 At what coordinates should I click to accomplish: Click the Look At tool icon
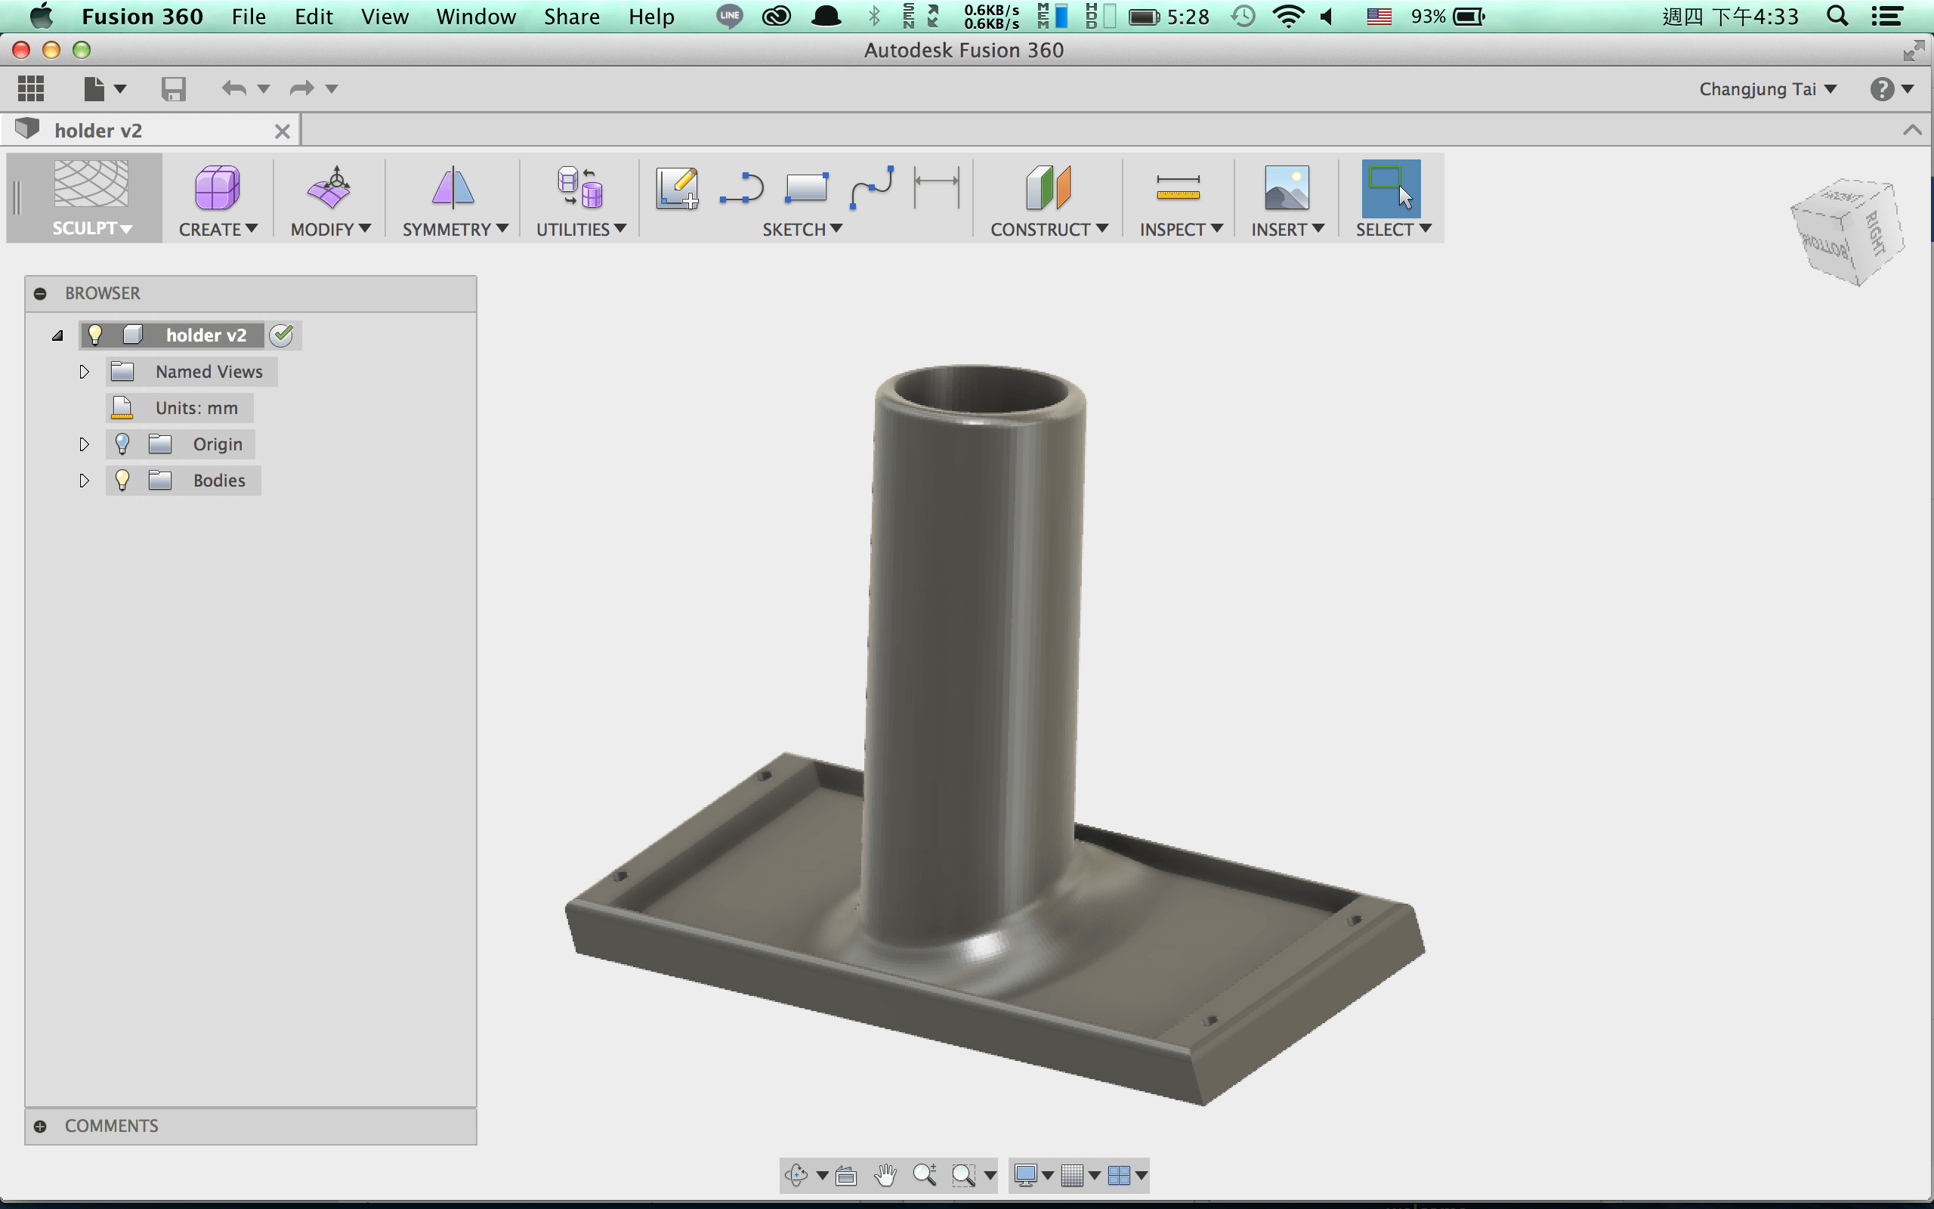(x=845, y=1176)
